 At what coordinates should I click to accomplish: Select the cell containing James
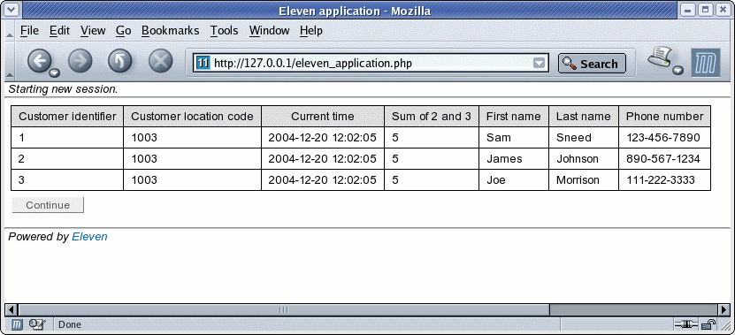[x=513, y=159]
